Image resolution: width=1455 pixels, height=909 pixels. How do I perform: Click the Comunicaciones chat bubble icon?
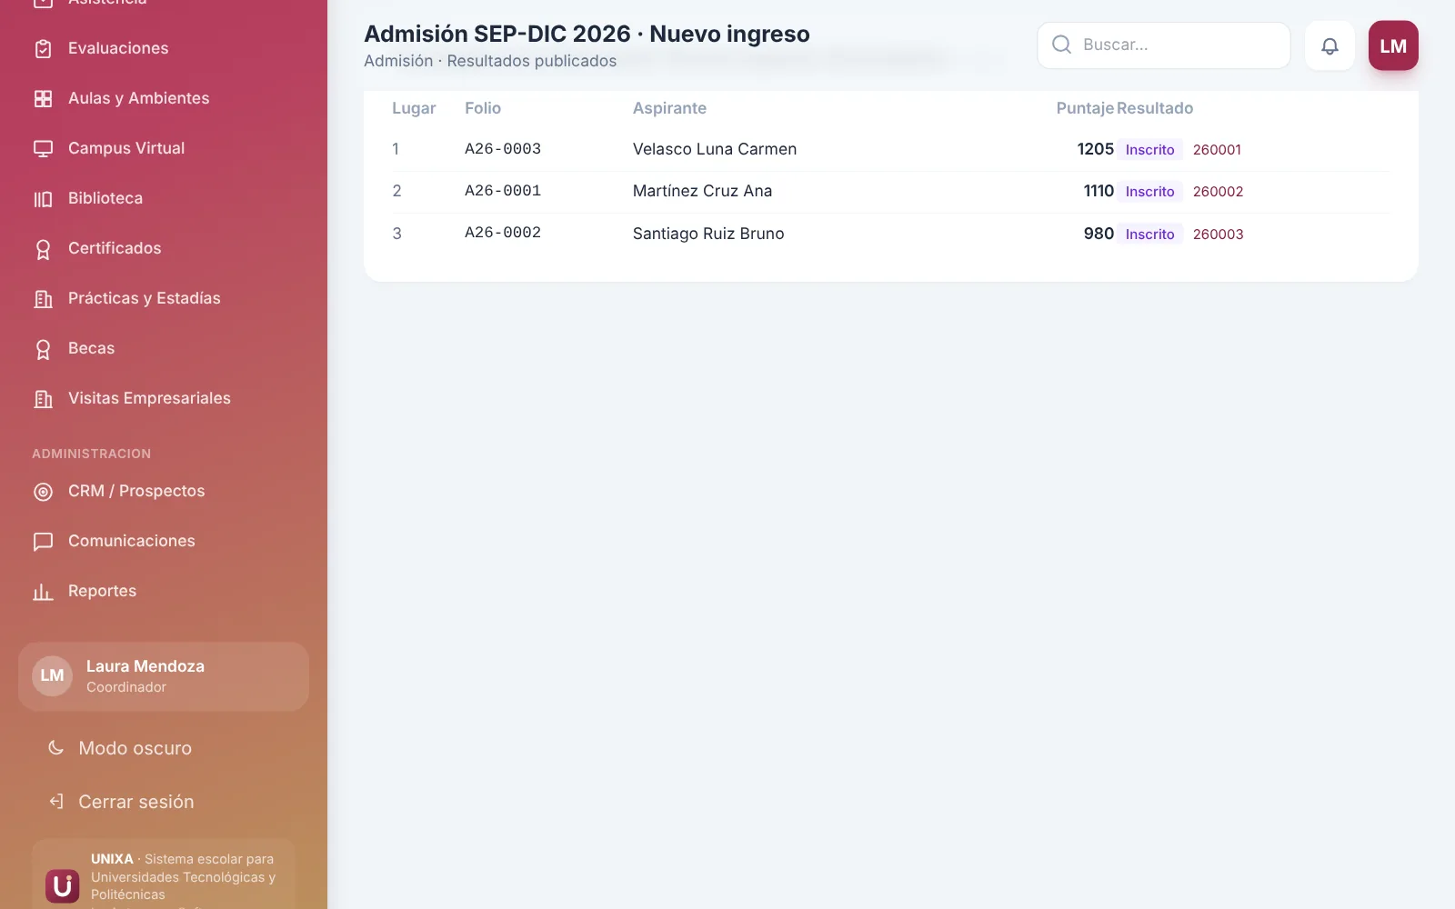click(43, 542)
